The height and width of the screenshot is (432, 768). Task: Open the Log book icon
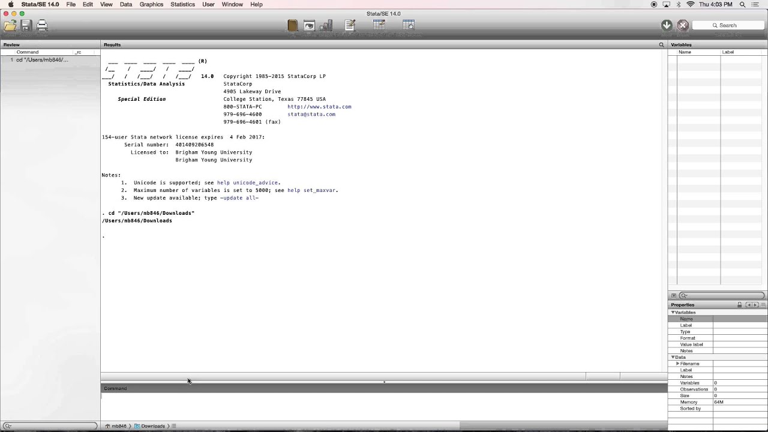(x=292, y=25)
